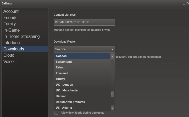Open In-Home Streaming settings

coord(24,36)
